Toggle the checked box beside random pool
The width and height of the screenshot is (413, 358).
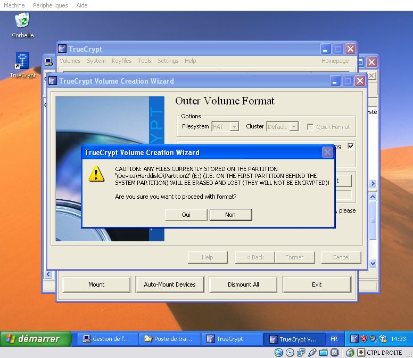pos(351,146)
